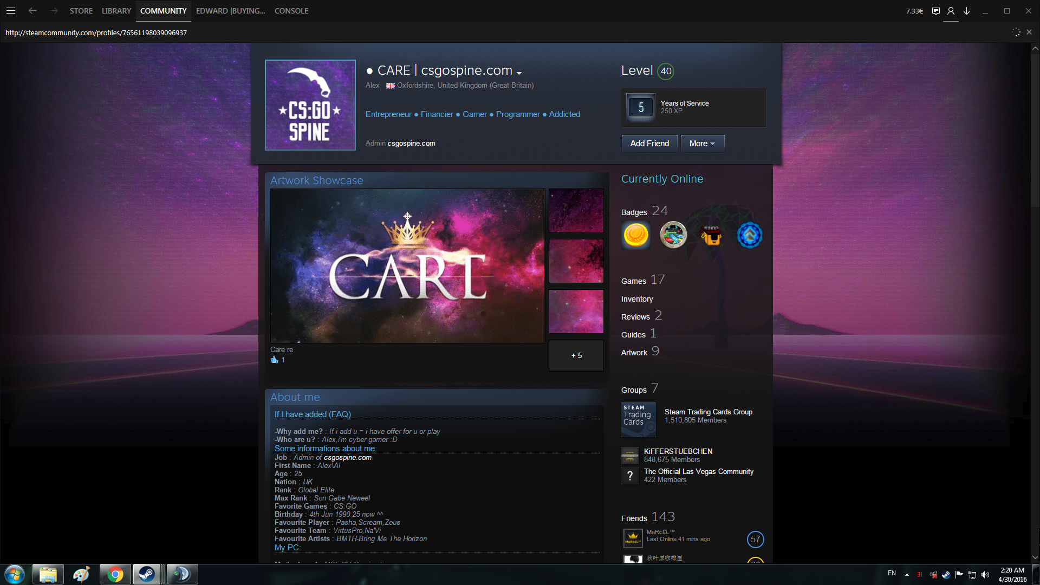
Task: Switch to the LIBRARY tab
Action: 116,11
